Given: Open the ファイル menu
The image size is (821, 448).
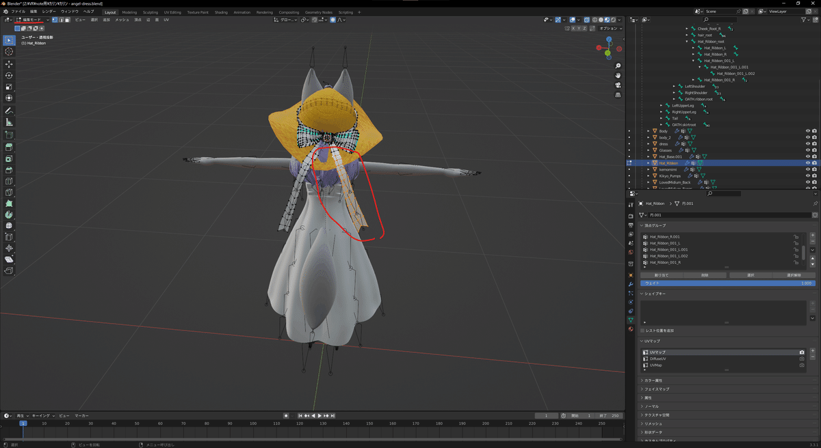Looking at the screenshot, I should 18,12.
